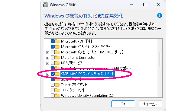
Task: Confirm changes with the OK button
Action: [x=123, y=104]
